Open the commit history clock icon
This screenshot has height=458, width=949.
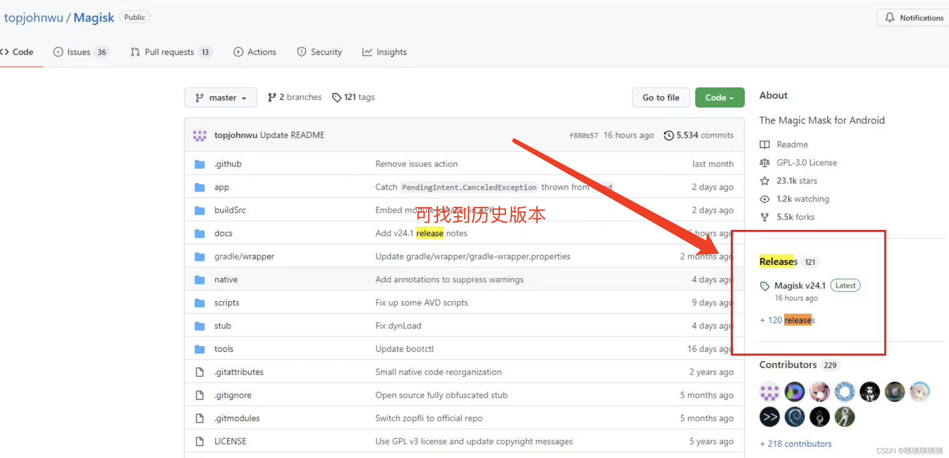(x=668, y=135)
